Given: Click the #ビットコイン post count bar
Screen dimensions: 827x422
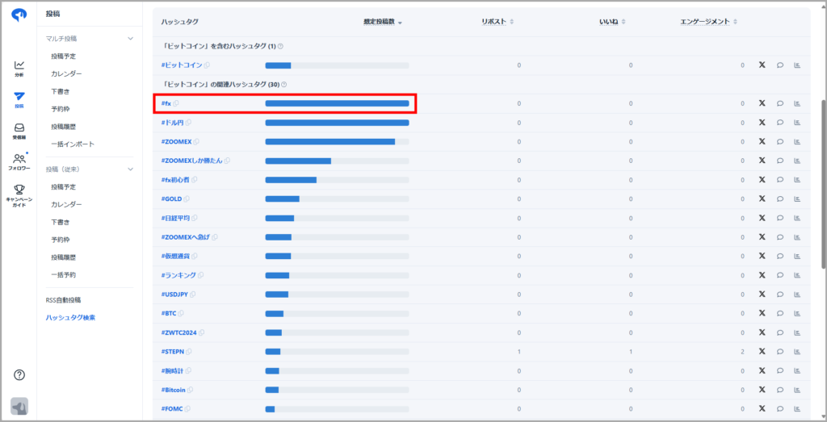Looking at the screenshot, I should tap(337, 65).
